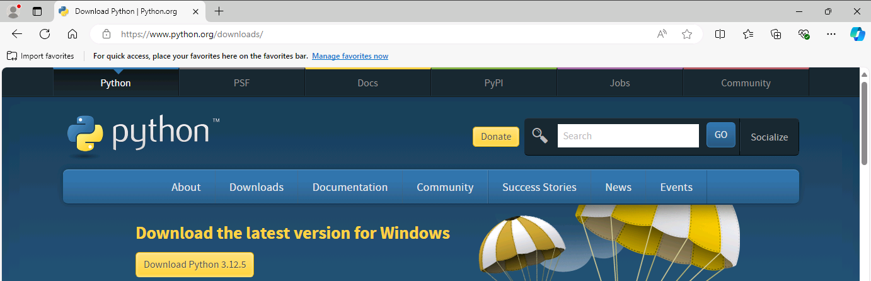Open Read aloud icon in address bar
This screenshot has width=871, height=281.
(x=662, y=34)
